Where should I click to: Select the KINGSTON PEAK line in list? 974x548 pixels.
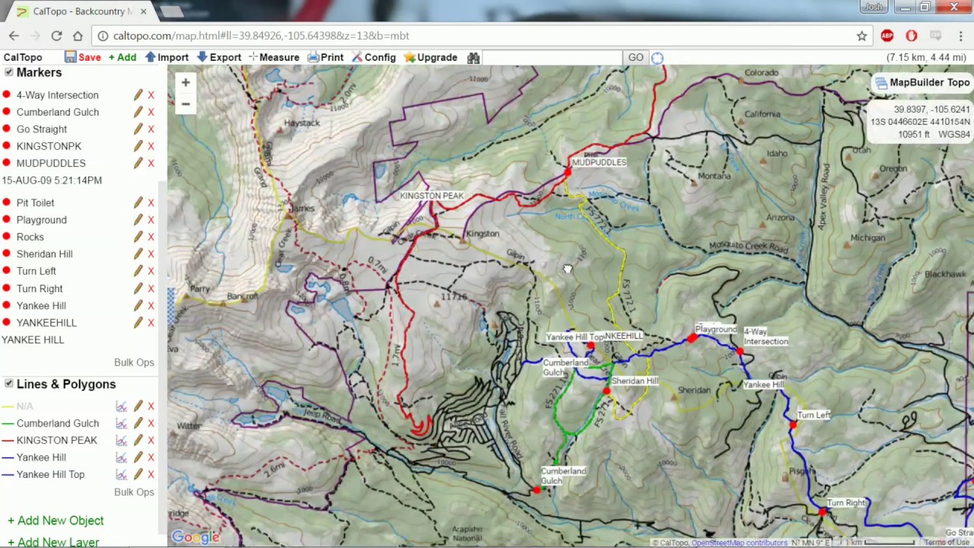pyautogui.click(x=57, y=440)
